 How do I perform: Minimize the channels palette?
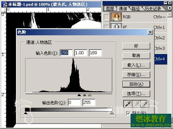tap(166, 3)
